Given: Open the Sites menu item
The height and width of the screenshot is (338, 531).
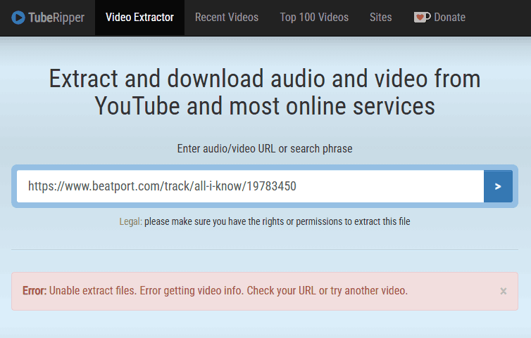Looking at the screenshot, I should tap(380, 18).
